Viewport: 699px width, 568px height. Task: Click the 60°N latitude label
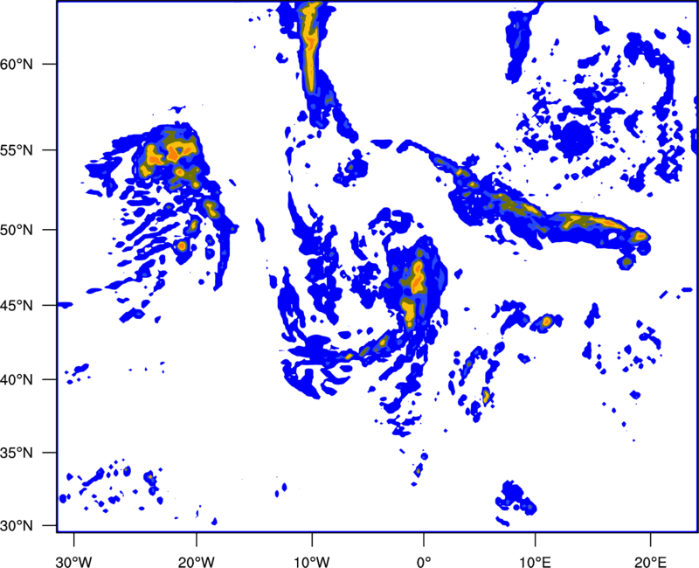point(17,64)
